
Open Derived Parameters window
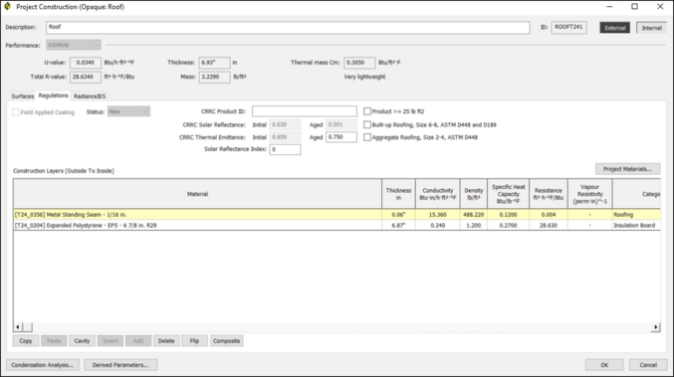pos(120,365)
